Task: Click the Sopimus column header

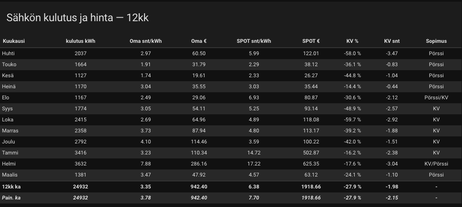Action: 436,41
